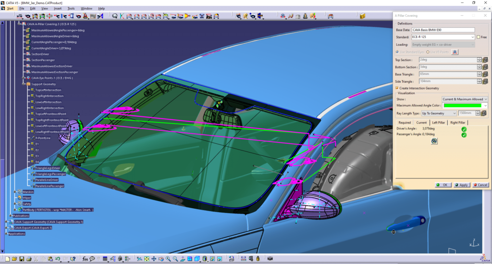This screenshot has height=264, width=492.
Task: Click the Capture camera icon in bottom toolbar
Action: pos(270,259)
